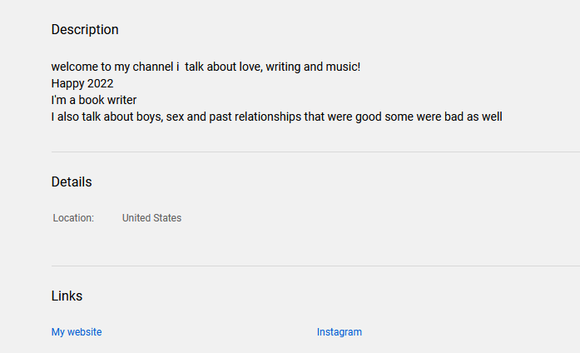Click the Happy 2022 text line
The image size is (580, 353).
pos(82,83)
